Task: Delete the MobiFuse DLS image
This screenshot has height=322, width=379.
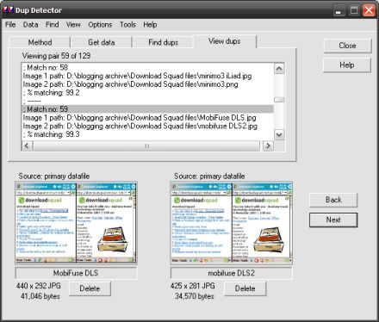Action: pyautogui.click(x=90, y=288)
